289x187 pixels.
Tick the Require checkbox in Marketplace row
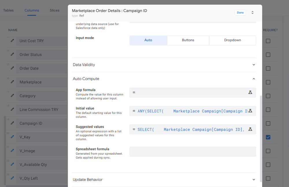click(x=268, y=82)
